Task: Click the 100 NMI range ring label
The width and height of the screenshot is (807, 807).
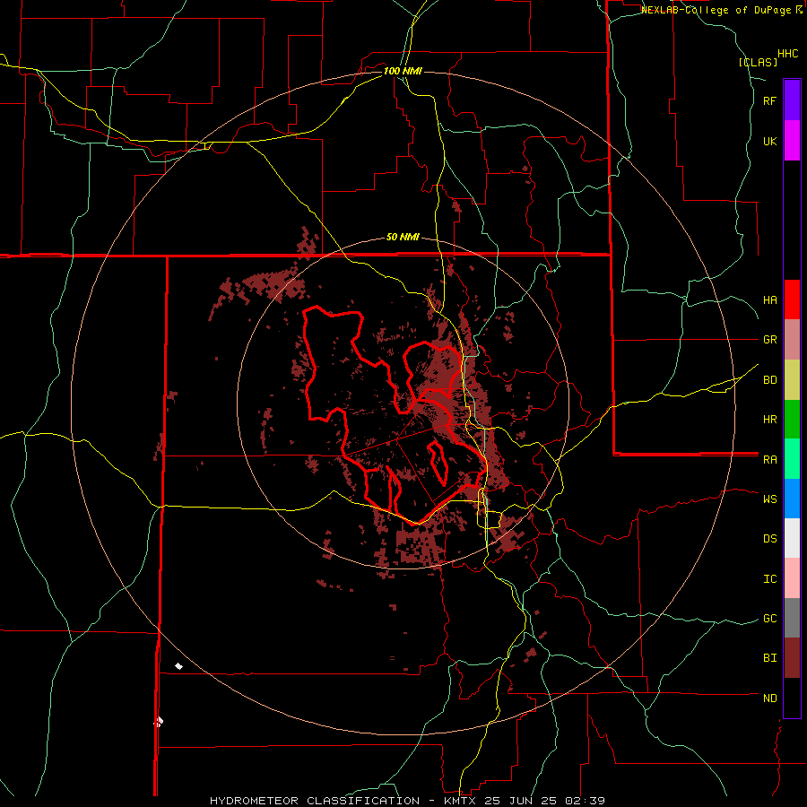Action: 403,71
